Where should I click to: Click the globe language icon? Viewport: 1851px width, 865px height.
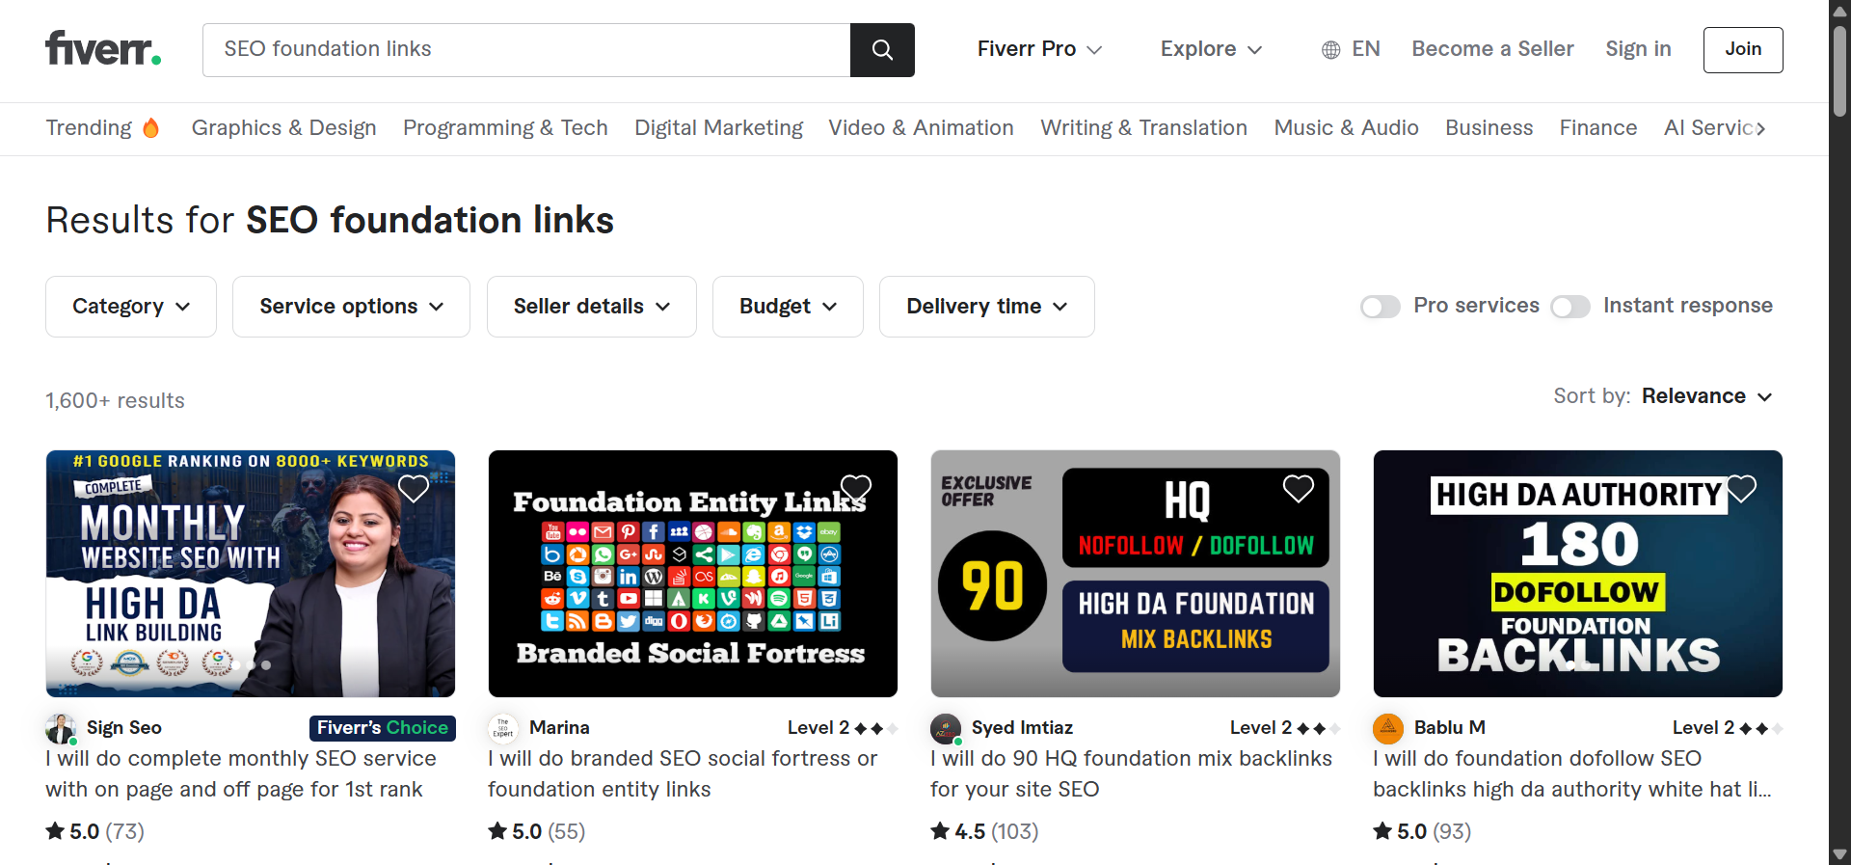point(1330,50)
